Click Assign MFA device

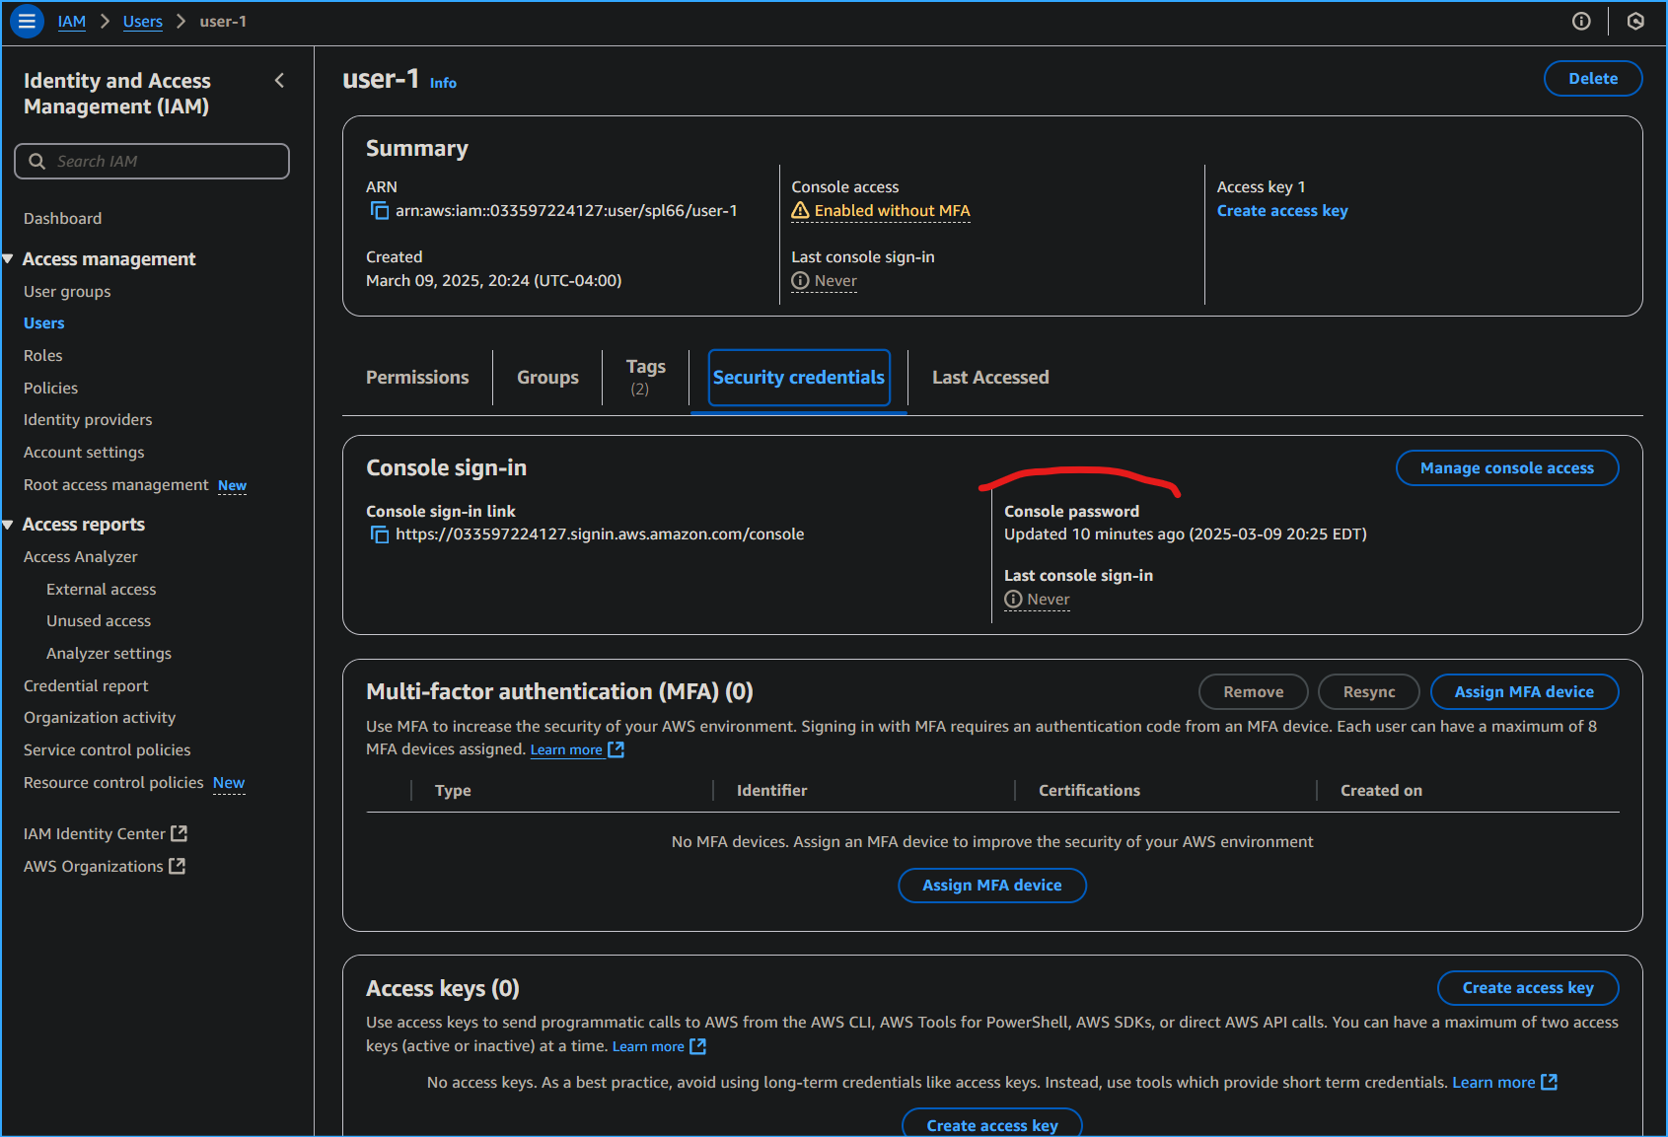pos(1524,691)
